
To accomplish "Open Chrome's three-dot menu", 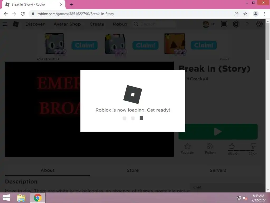I will point(264,14).
